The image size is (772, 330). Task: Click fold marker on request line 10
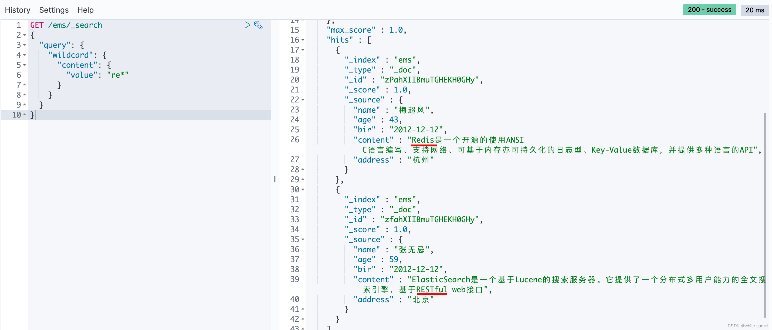(x=25, y=115)
